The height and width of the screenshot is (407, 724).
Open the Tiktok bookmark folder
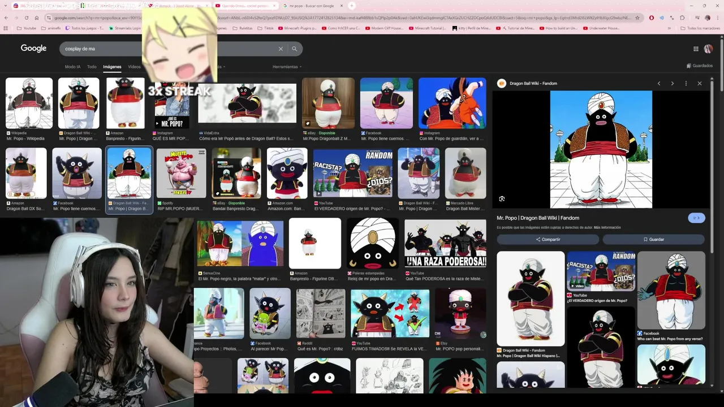(265, 28)
